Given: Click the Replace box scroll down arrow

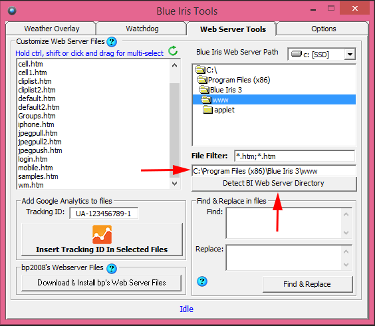Looking at the screenshot, I should click(346, 265).
